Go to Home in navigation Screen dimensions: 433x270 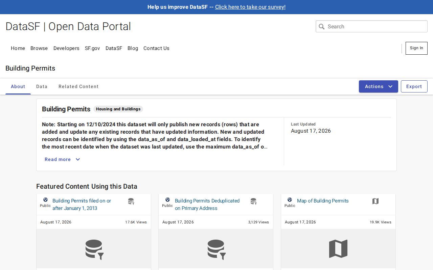click(18, 48)
